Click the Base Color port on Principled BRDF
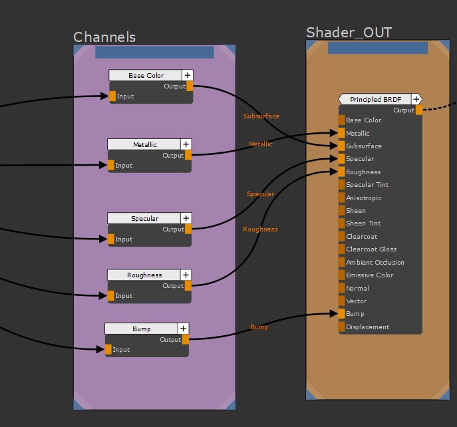The image size is (457, 427). [x=342, y=120]
